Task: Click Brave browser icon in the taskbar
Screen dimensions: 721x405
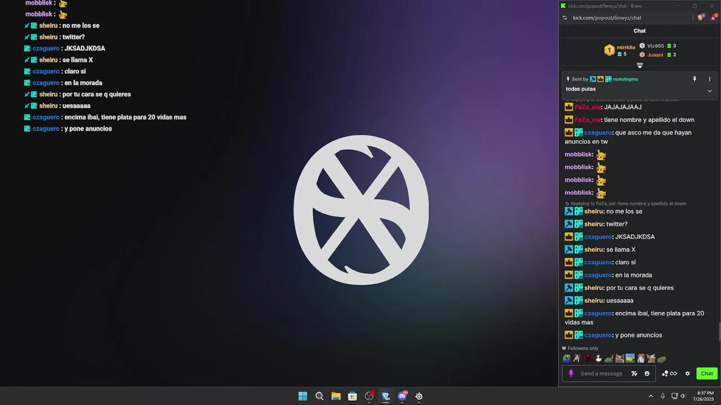Action: pyautogui.click(x=386, y=396)
